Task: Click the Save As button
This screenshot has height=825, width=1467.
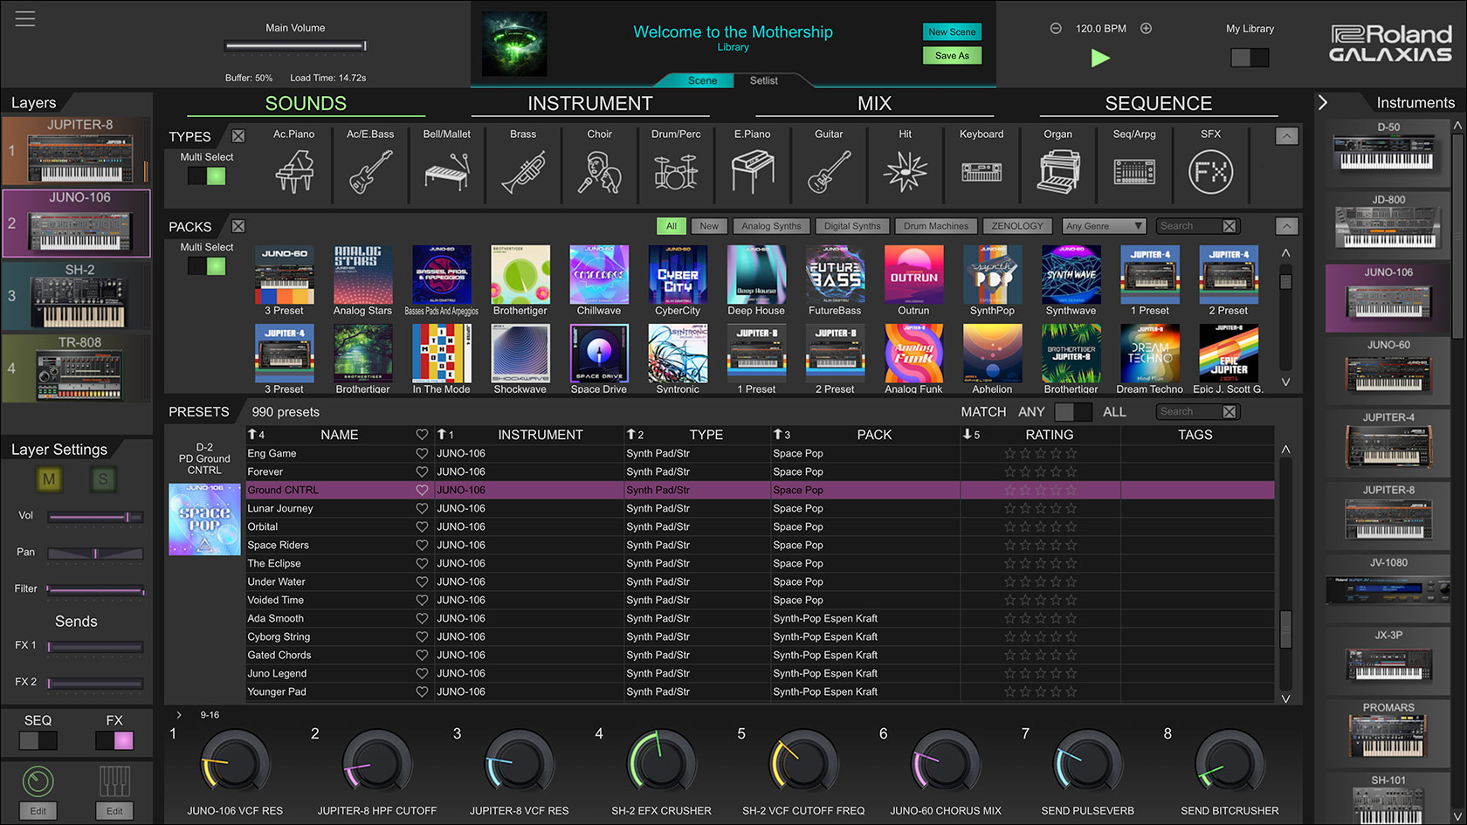Action: 952,56
